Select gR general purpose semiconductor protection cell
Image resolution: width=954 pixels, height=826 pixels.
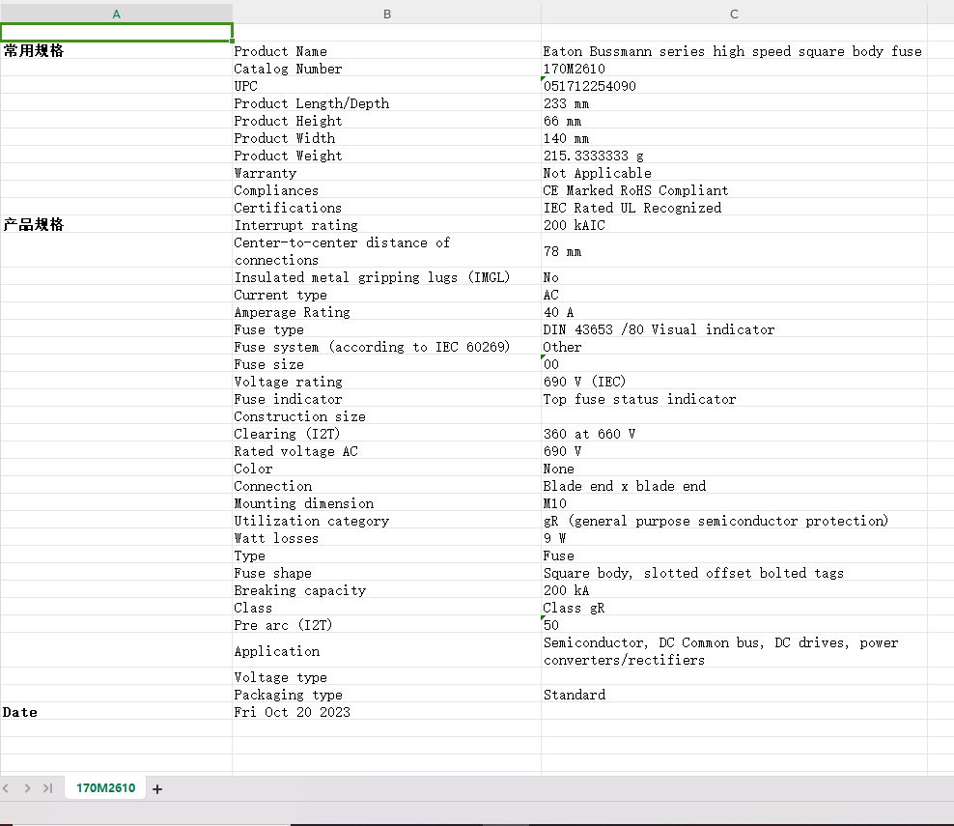point(734,521)
